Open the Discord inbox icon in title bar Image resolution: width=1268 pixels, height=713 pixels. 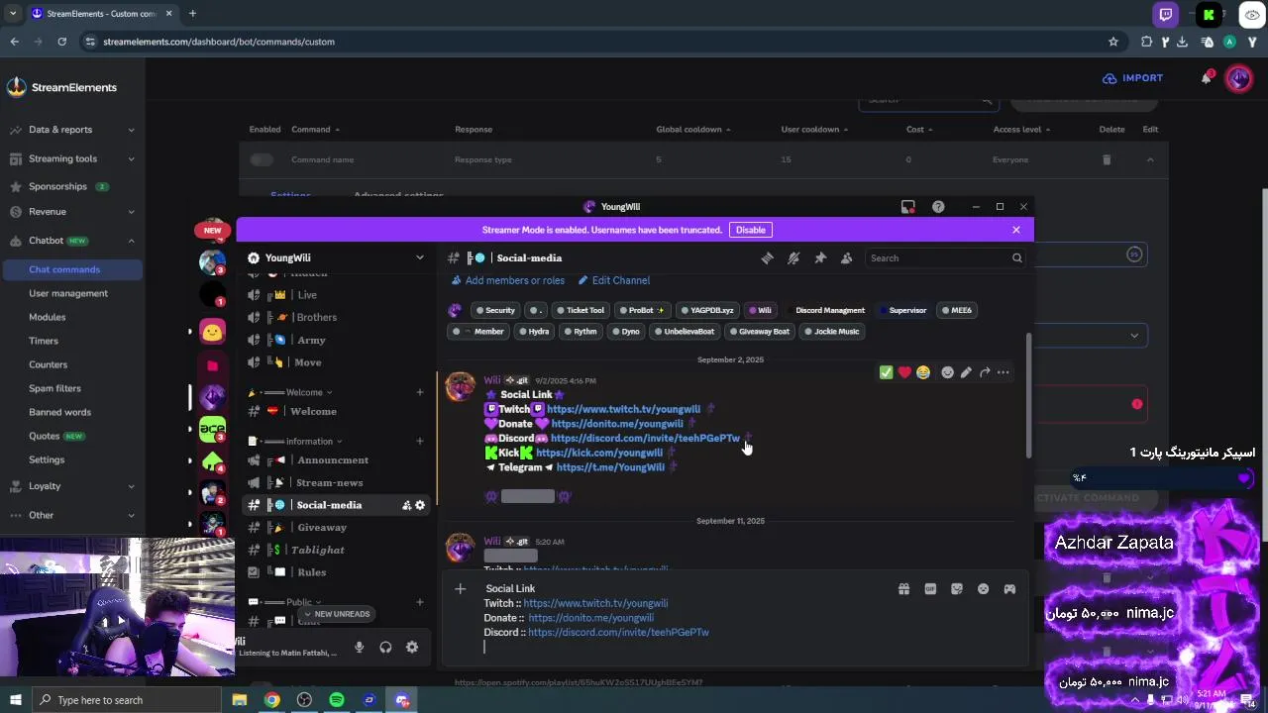pos(907,207)
